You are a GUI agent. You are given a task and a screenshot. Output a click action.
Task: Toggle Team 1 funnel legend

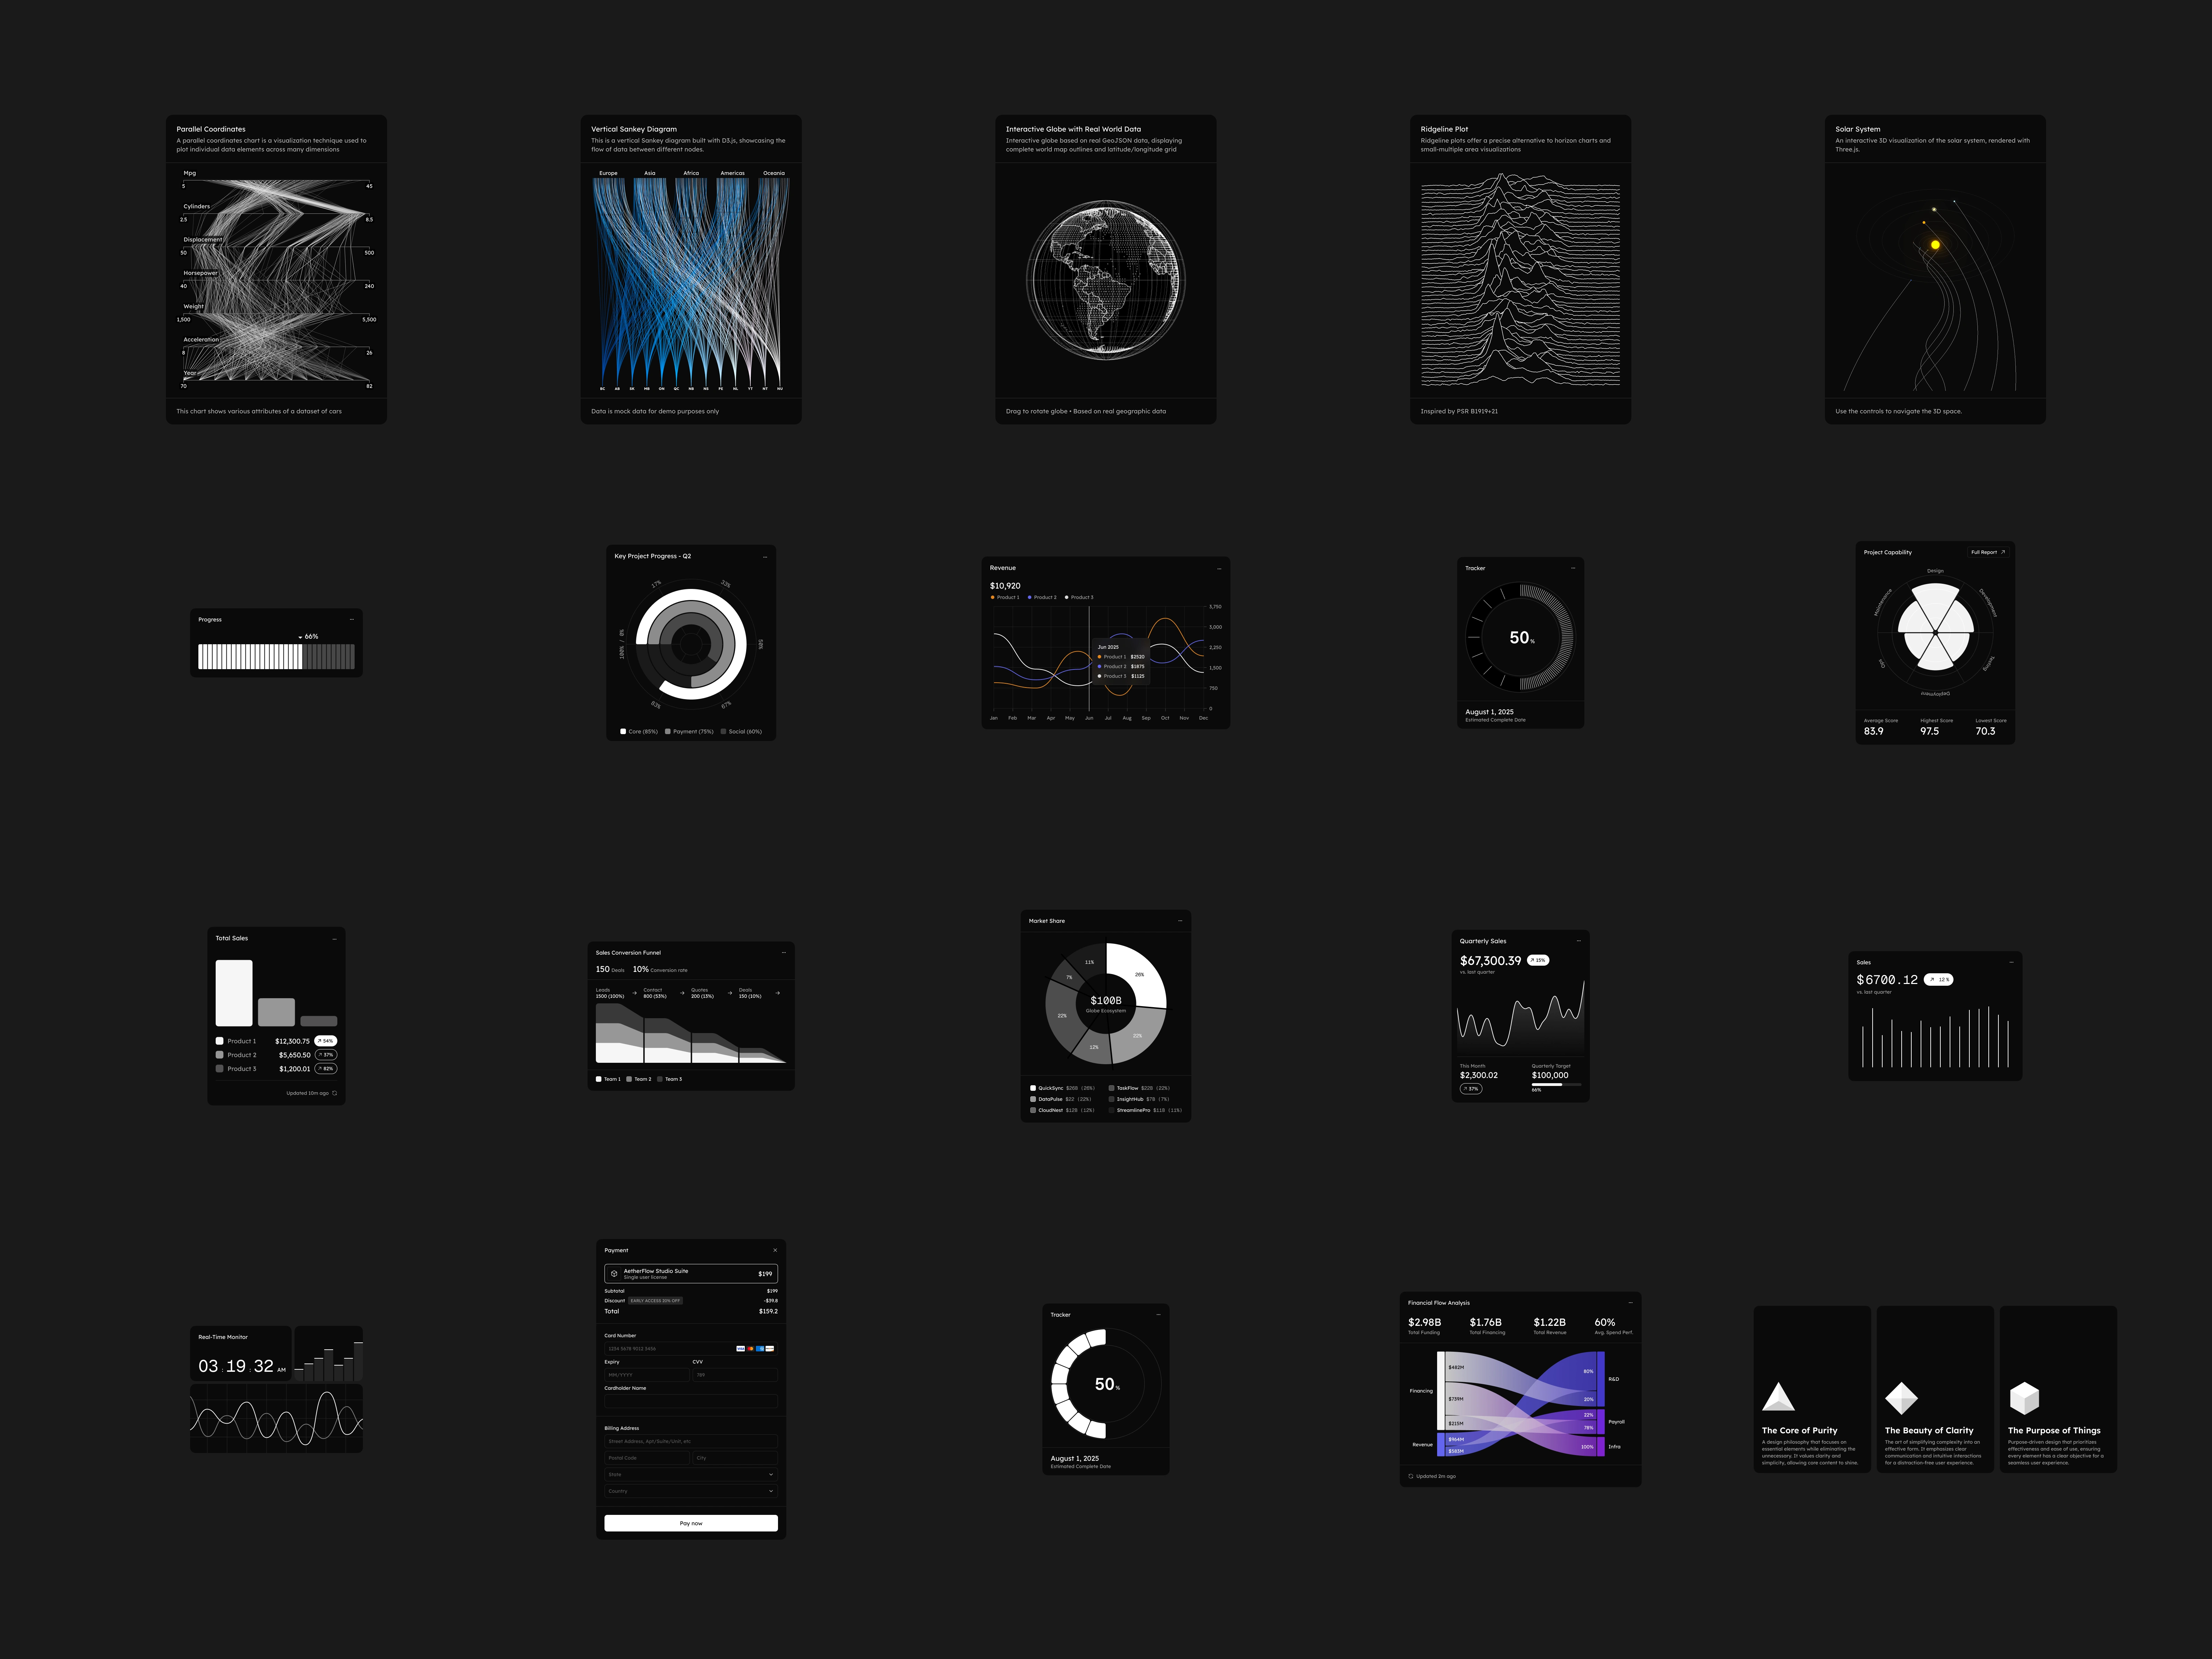pyautogui.click(x=608, y=1079)
